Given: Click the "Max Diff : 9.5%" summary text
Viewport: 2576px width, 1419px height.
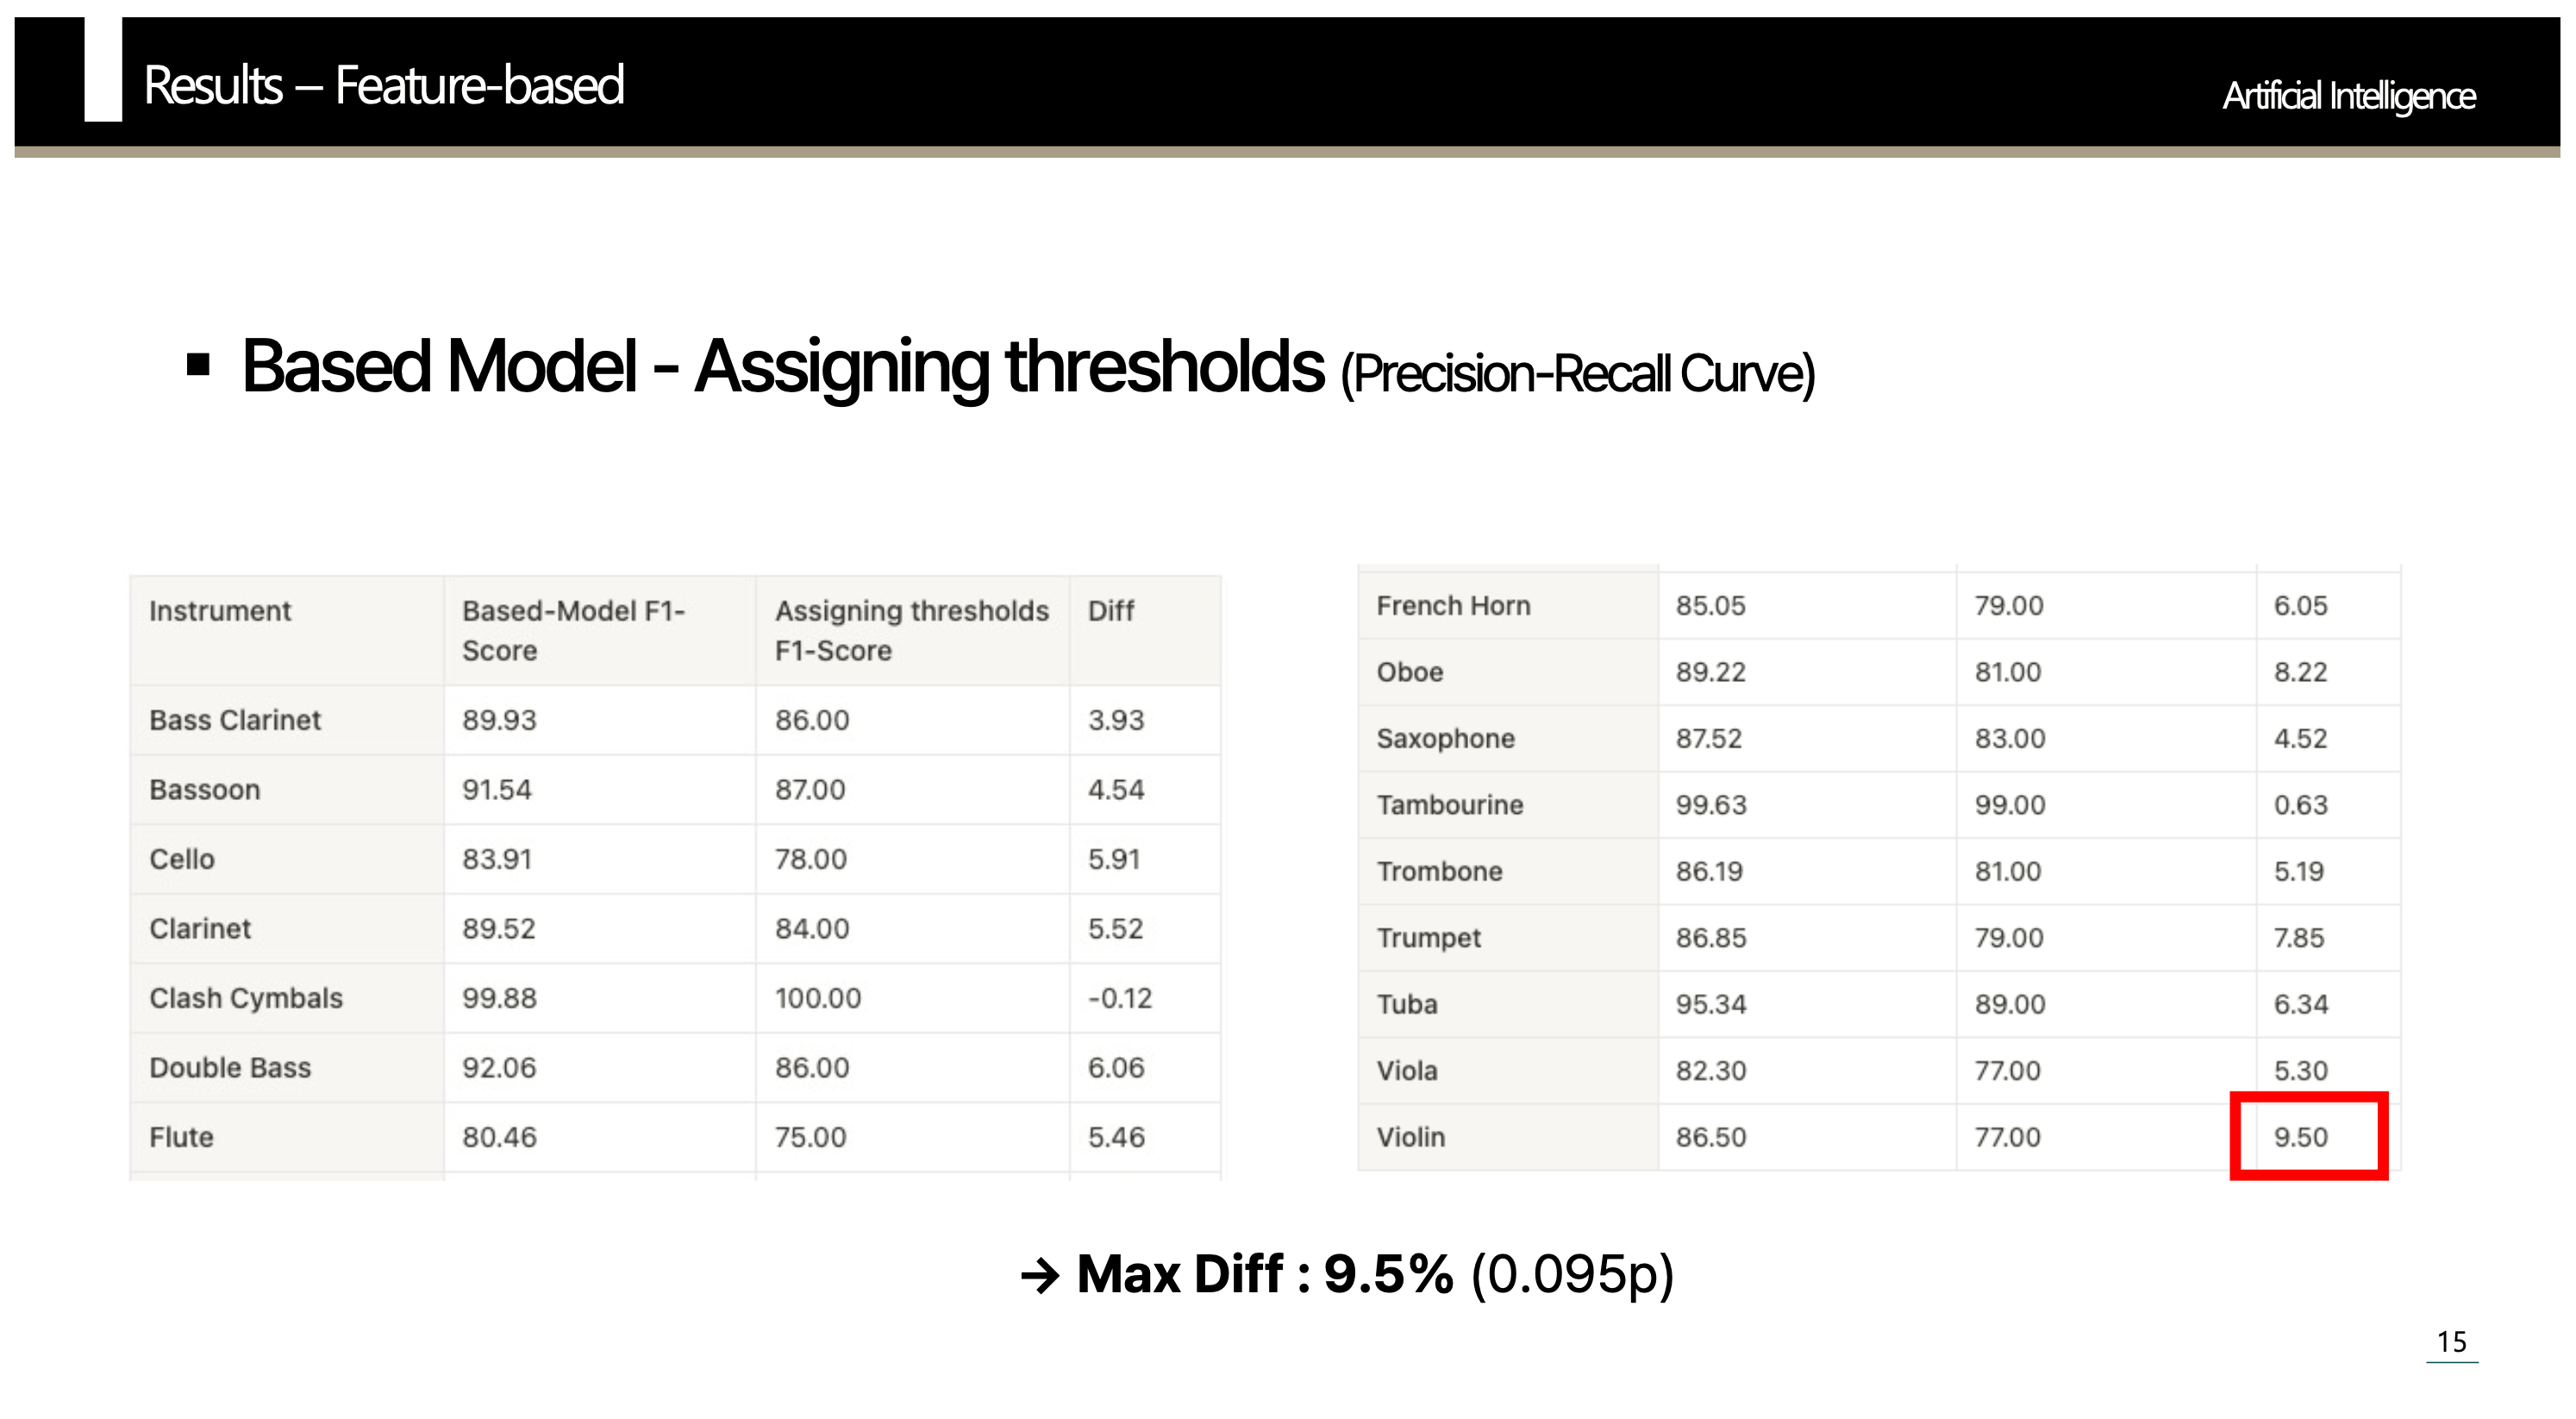Looking at the screenshot, I should [x=1264, y=1274].
